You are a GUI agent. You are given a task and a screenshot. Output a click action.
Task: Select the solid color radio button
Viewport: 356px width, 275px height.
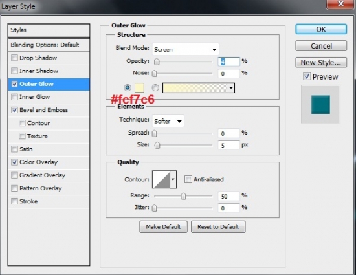pos(128,87)
